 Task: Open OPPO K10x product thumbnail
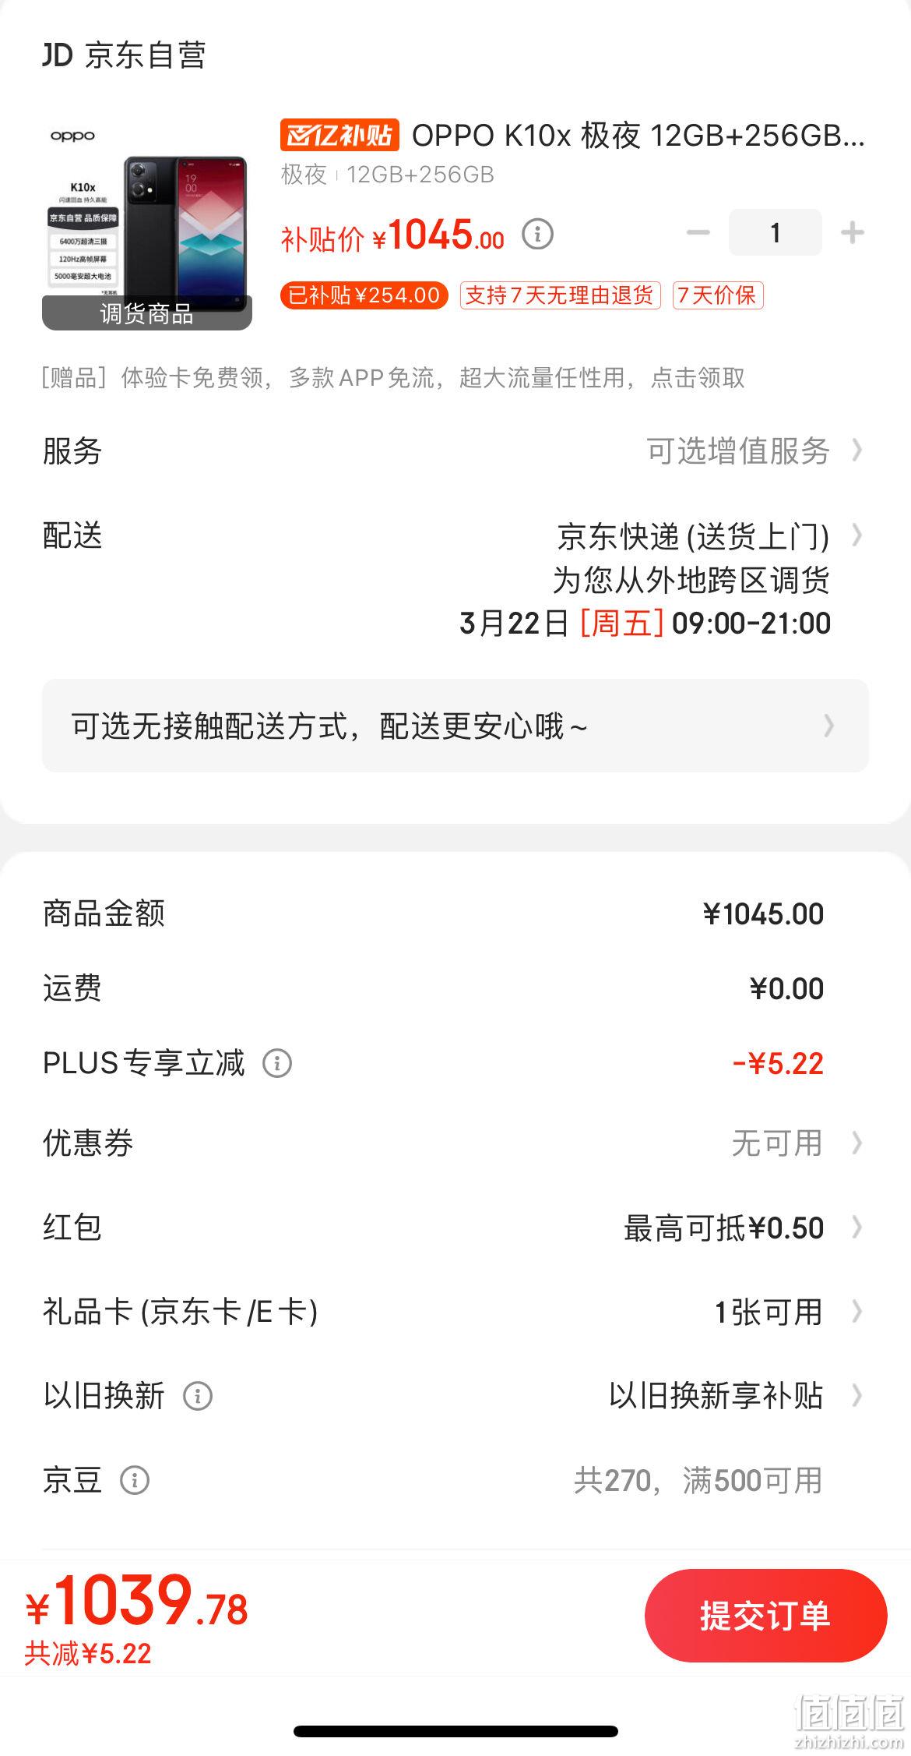click(147, 226)
